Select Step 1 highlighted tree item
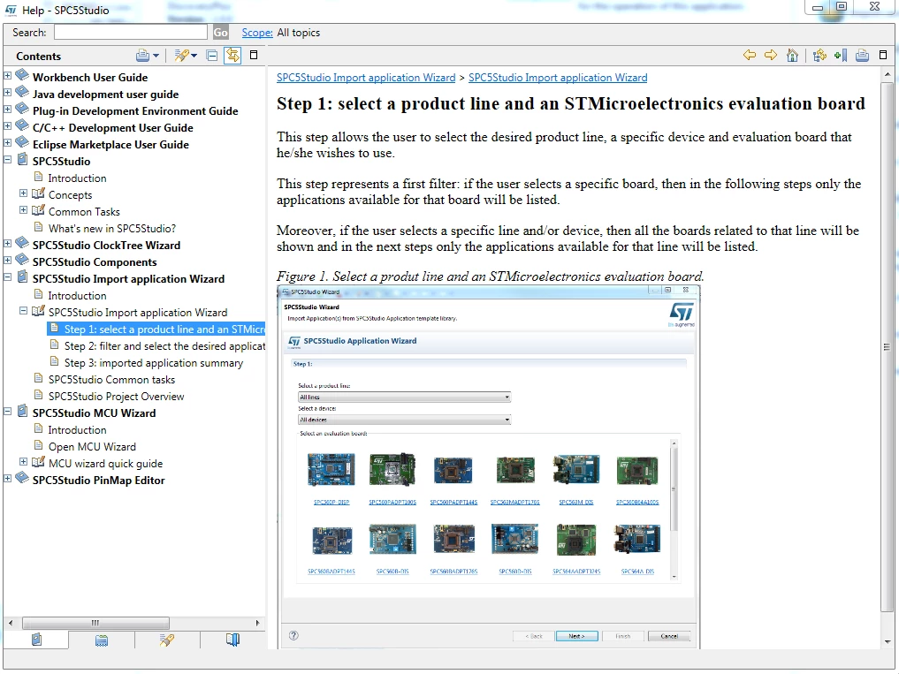The height and width of the screenshot is (674, 899). click(x=156, y=329)
